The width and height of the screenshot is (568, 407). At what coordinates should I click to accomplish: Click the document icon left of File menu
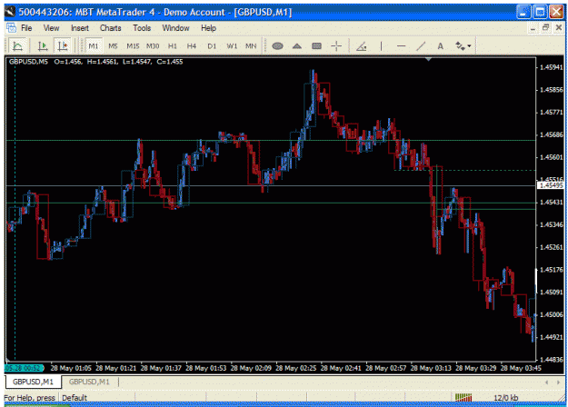(11, 27)
